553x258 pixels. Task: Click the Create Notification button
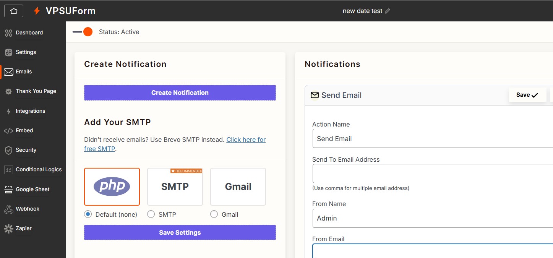(180, 93)
